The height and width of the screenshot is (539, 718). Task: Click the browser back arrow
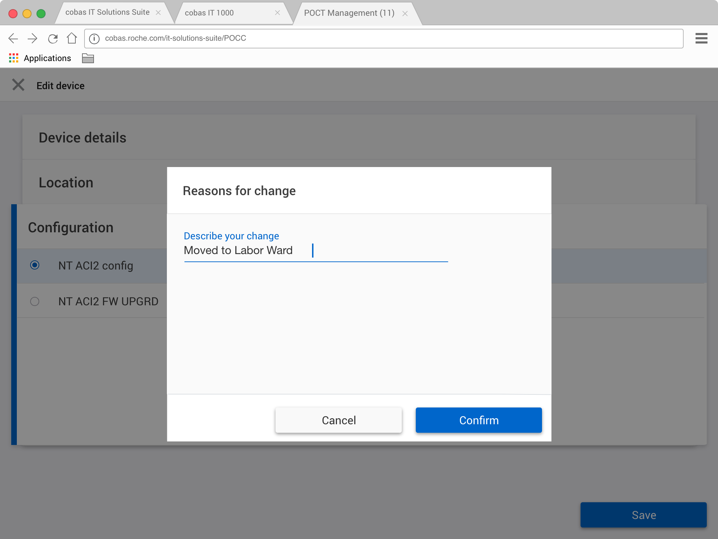[x=13, y=38]
